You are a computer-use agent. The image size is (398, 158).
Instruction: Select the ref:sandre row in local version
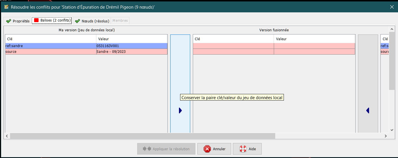tap(50, 46)
